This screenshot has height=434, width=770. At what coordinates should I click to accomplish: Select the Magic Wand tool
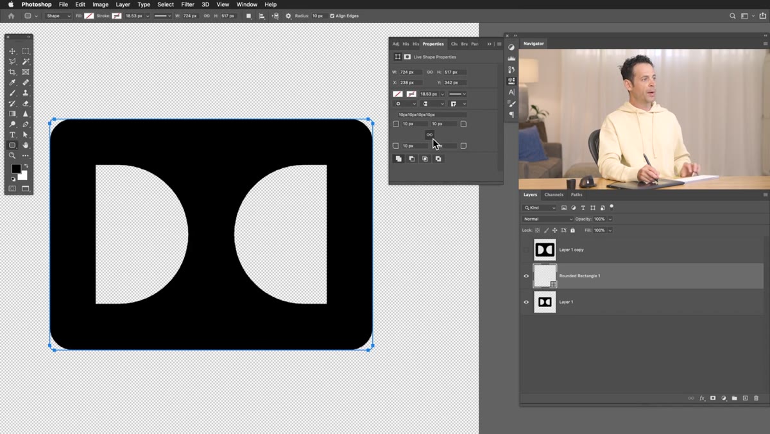(26, 62)
